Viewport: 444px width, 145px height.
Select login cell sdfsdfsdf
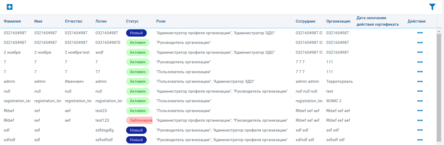(104, 140)
